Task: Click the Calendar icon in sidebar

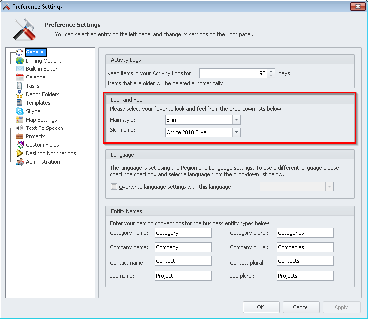Action: tap(20, 77)
